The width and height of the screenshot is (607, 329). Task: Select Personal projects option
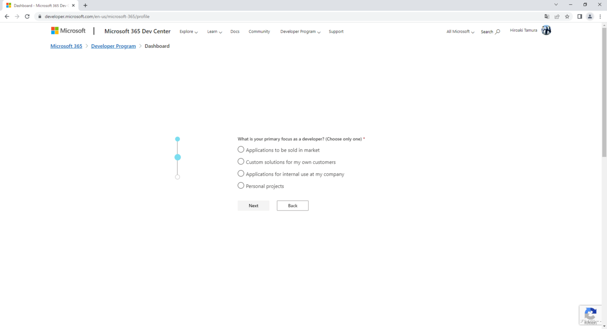click(x=241, y=185)
